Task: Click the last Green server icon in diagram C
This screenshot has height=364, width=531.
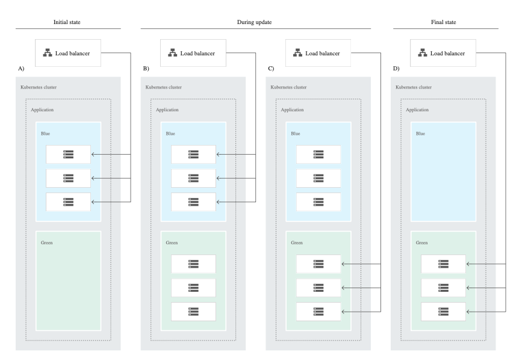Action: coord(318,312)
